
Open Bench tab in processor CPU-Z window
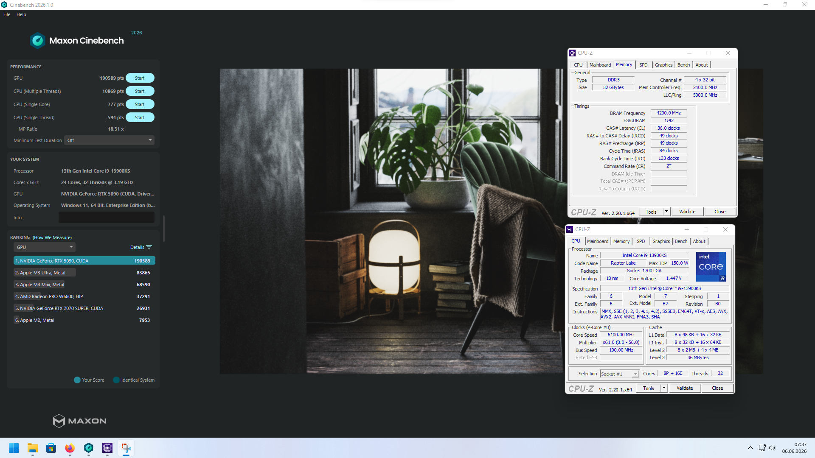[681, 241]
